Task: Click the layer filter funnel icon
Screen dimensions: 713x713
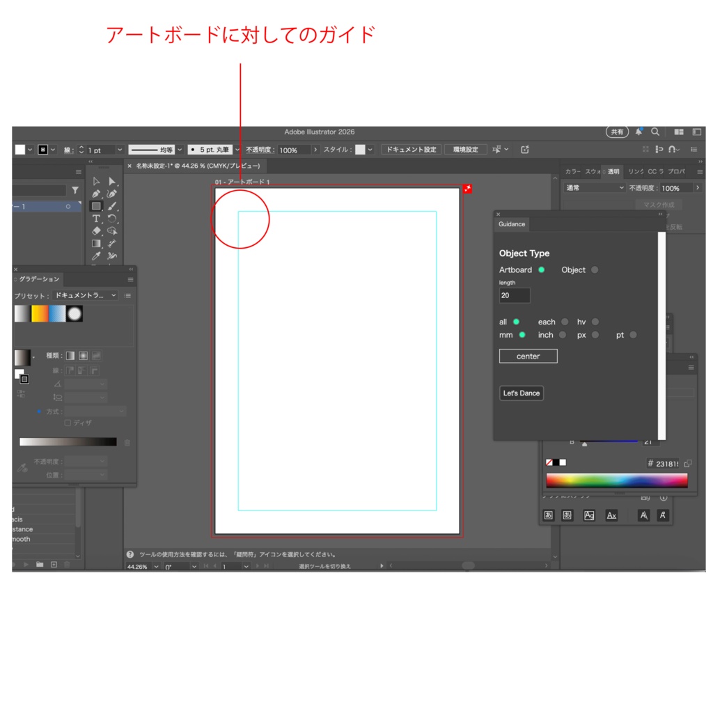Action: [75, 190]
